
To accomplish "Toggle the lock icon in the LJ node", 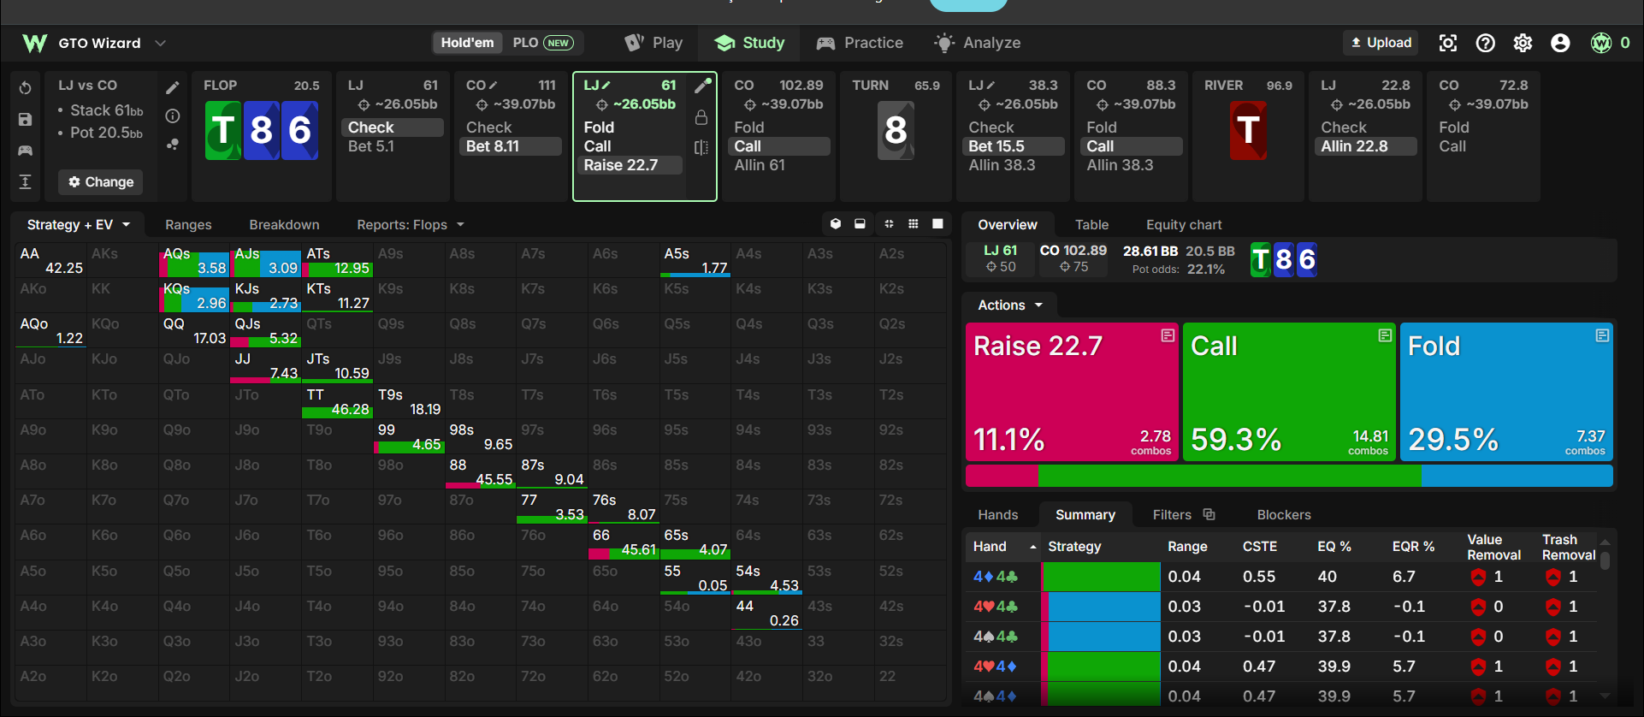I will [x=701, y=117].
